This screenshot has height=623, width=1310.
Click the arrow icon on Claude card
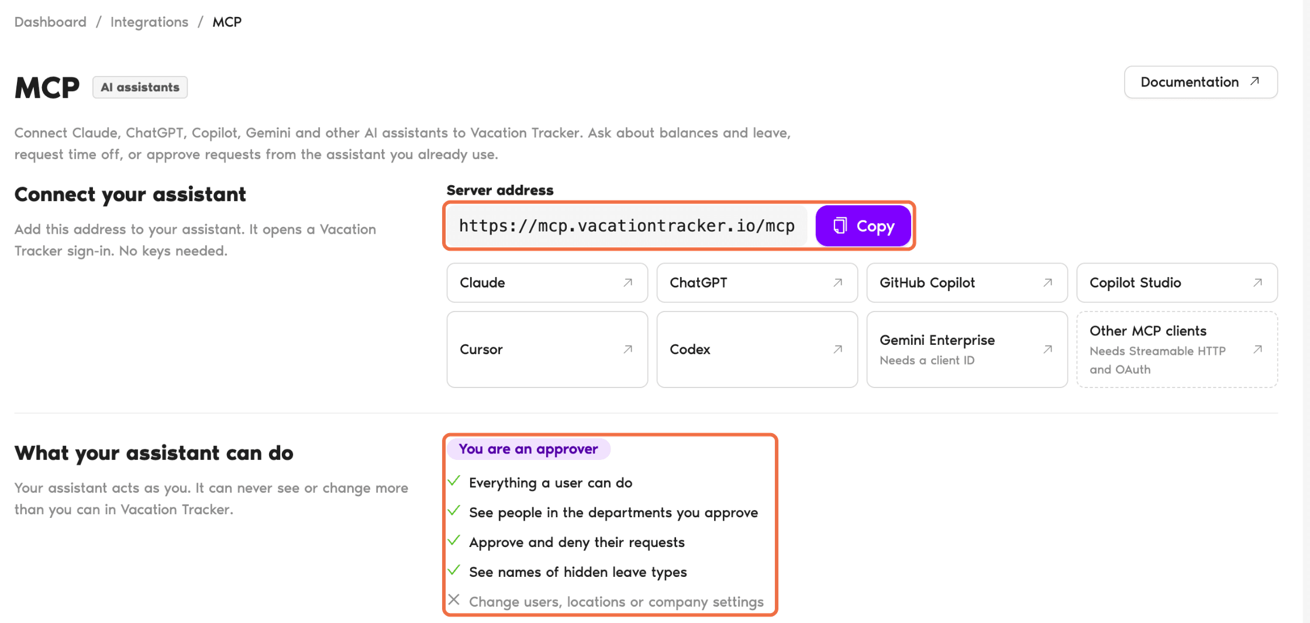point(628,283)
